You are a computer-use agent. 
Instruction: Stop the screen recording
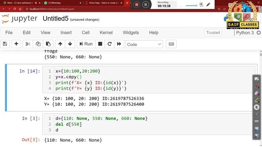tap(136, 4)
